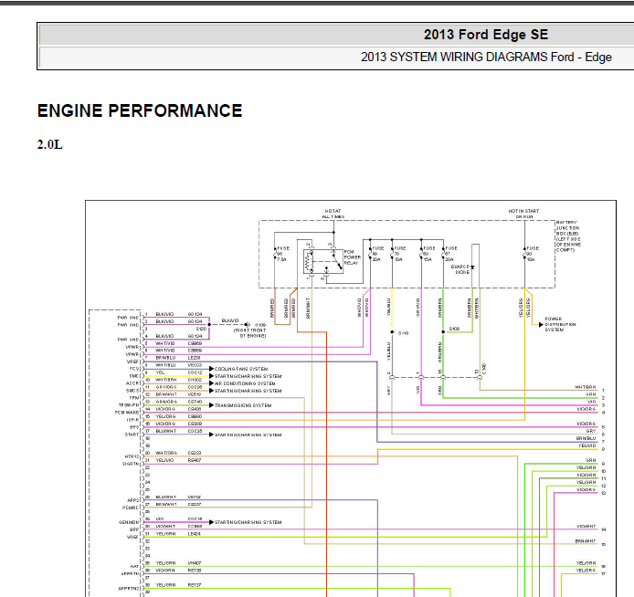
Task: Click the S120 splice dot
Action: click(x=209, y=324)
